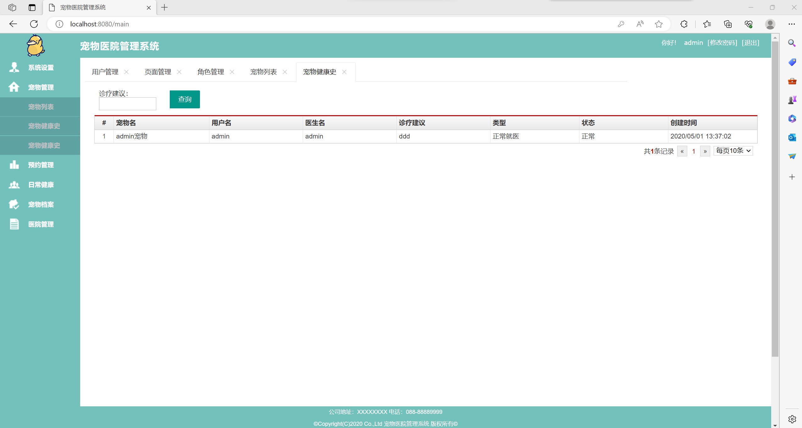Go to next page with » button
Screen dimensions: 802x428
[705, 151]
